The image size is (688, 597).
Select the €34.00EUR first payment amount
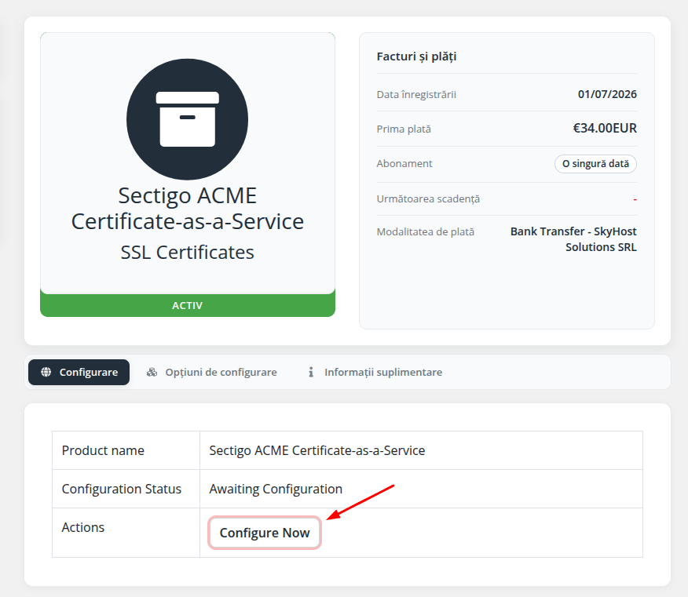605,128
